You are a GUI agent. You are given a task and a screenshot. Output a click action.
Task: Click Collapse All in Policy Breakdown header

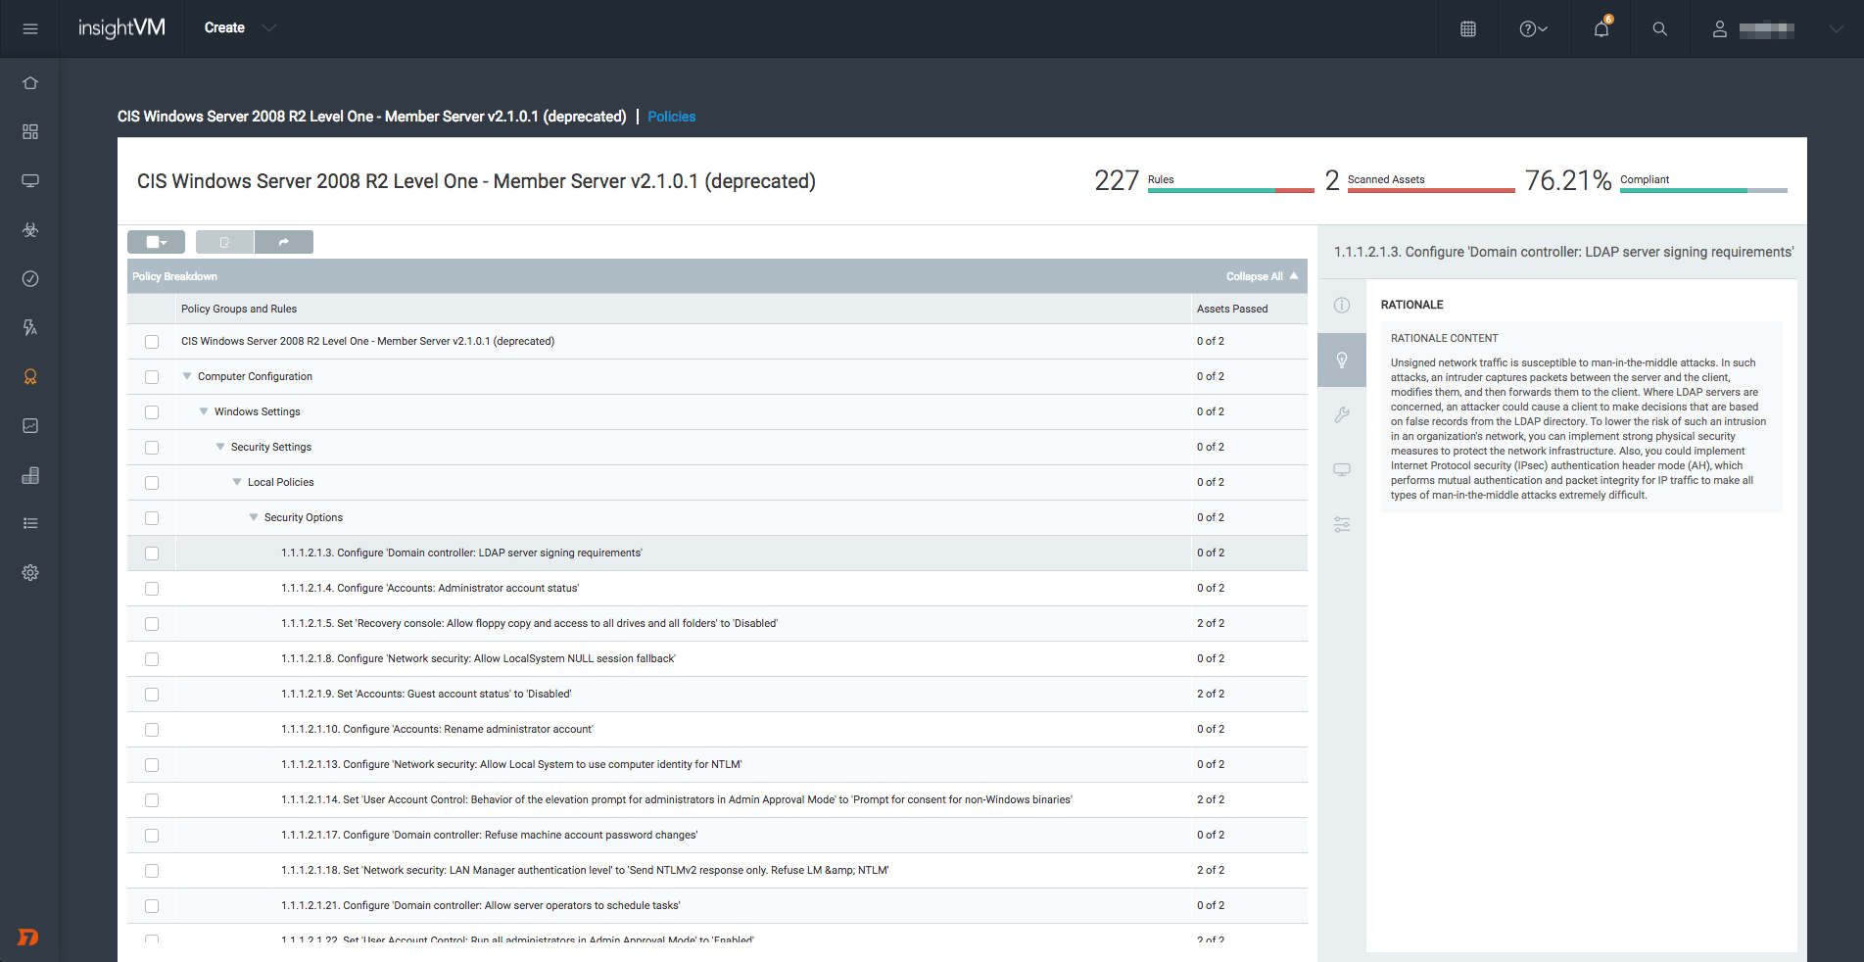1261,276
